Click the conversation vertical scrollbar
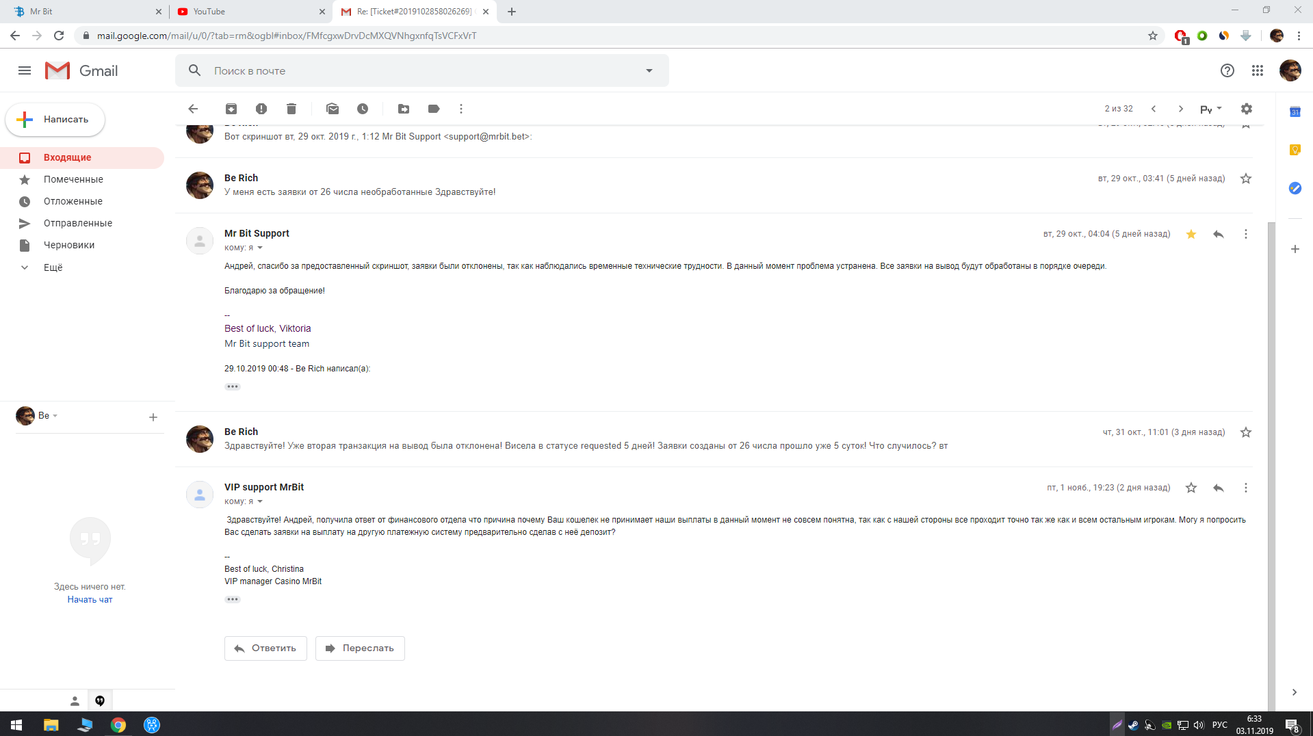Image resolution: width=1313 pixels, height=736 pixels. (x=1271, y=465)
